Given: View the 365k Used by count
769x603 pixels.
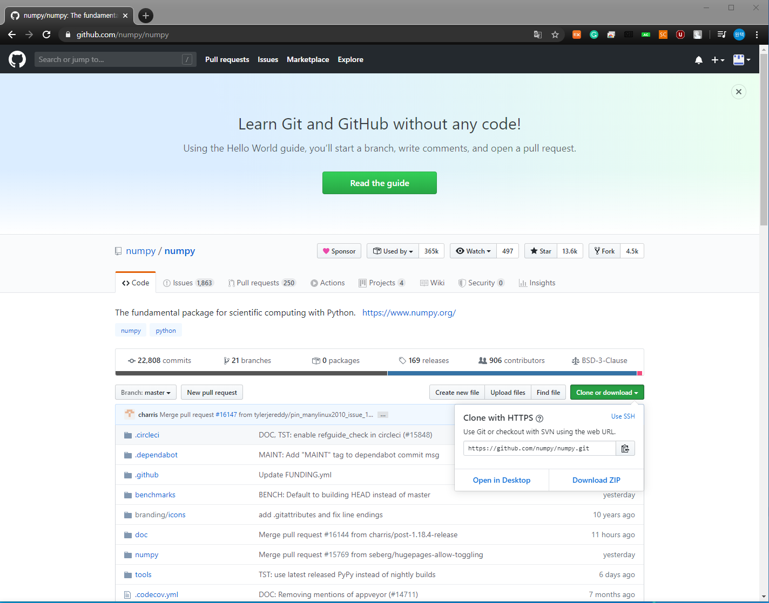Looking at the screenshot, I should pyautogui.click(x=431, y=251).
